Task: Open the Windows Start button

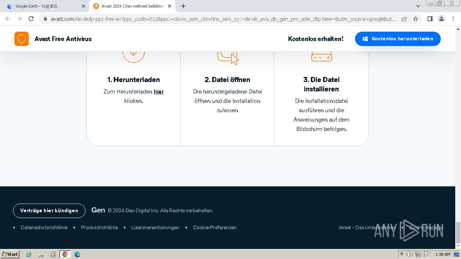Action: pyautogui.click(x=10, y=254)
